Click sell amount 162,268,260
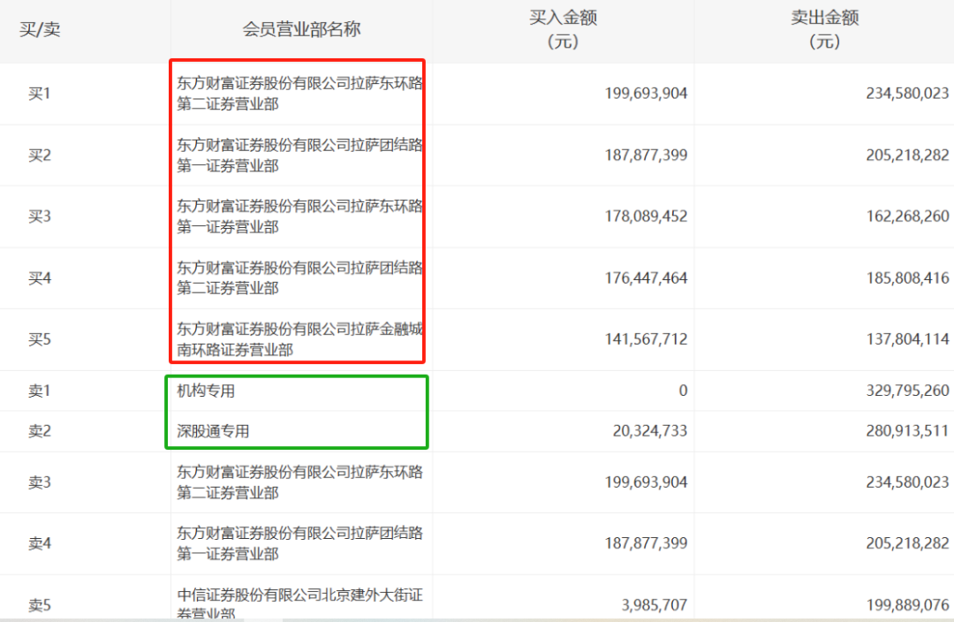Image resolution: width=954 pixels, height=622 pixels. click(907, 216)
